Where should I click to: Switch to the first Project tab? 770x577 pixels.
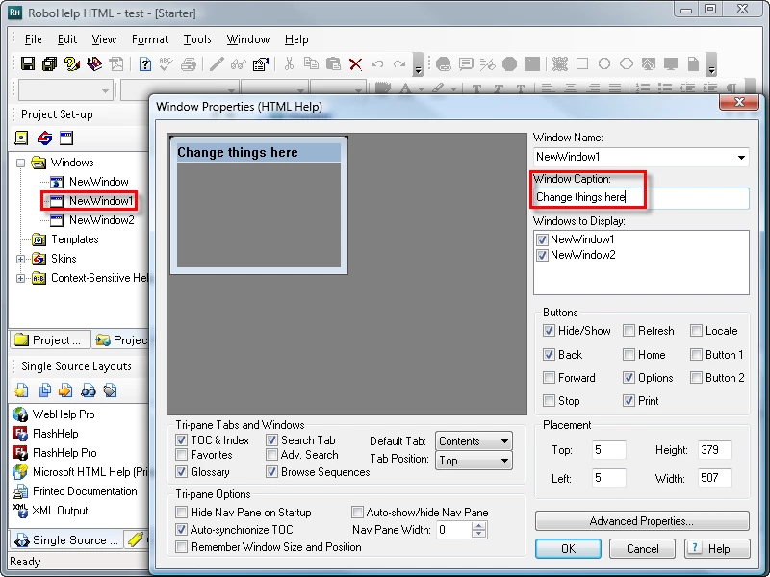49,340
